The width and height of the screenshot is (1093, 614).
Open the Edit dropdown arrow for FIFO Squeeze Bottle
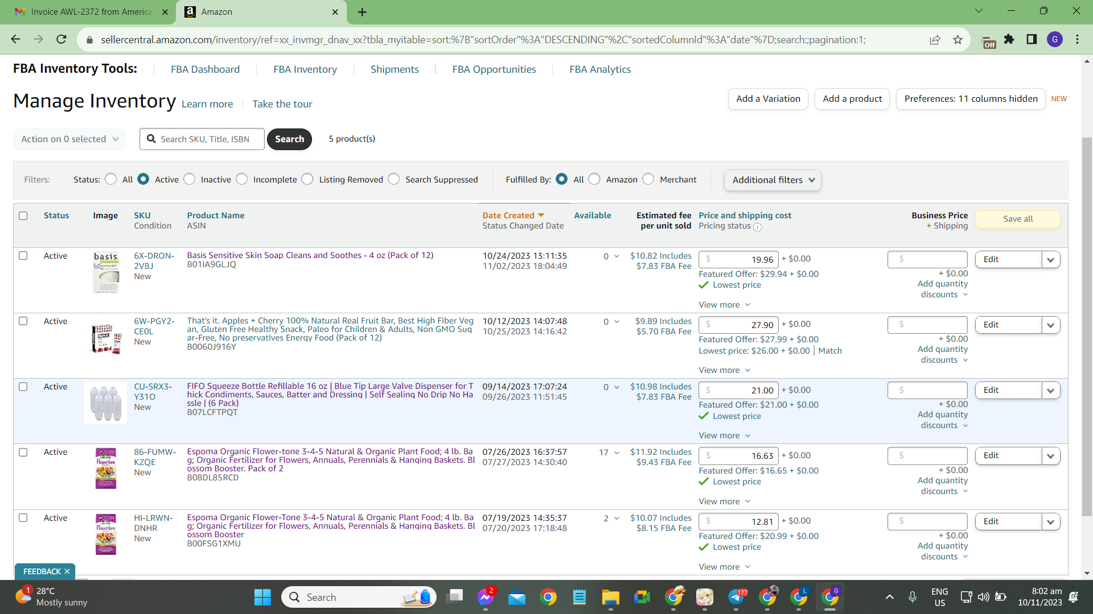[1051, 390]
